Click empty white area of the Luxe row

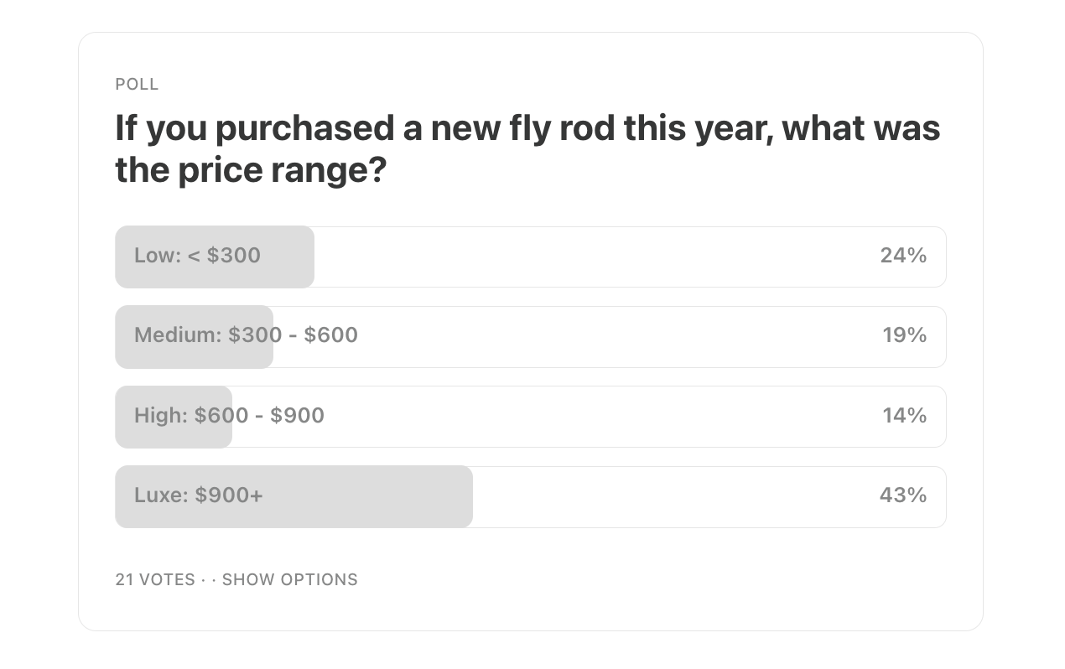pos(671,496)
